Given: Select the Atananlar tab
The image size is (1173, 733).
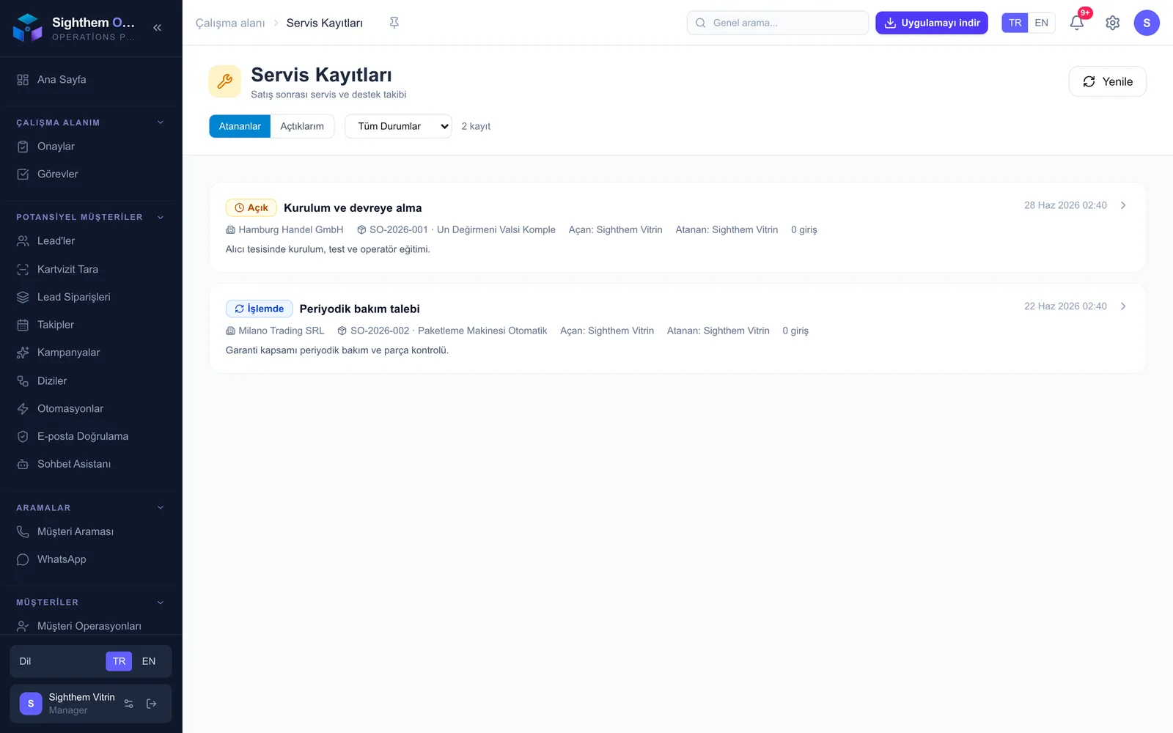Looking at the screenshot, I should coord(240,126).
